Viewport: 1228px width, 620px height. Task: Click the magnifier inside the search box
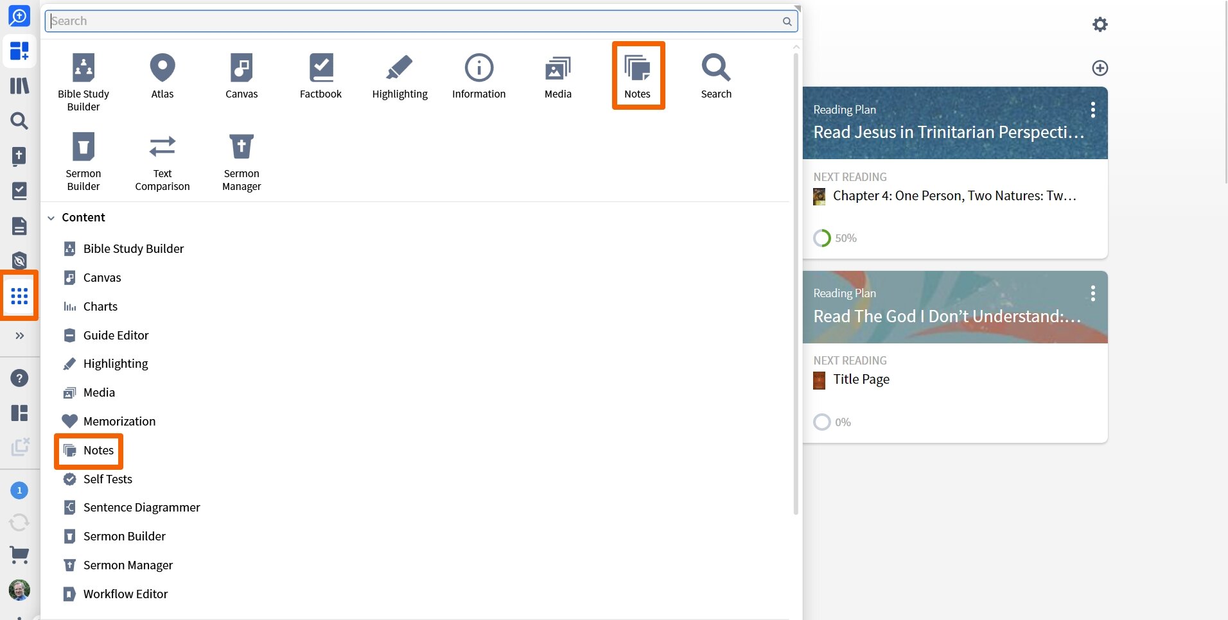tap(787, 21)
